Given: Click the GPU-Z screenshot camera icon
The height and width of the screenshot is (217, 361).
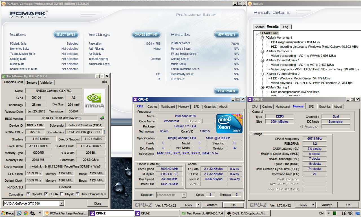Looking at the screenshot, I should click(x=105, y=82).
